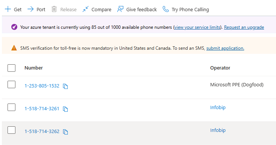The image size is (276, 145).
Task: Copy number 1-518-714-3262 using copy icon
Action: pos(65,132)
